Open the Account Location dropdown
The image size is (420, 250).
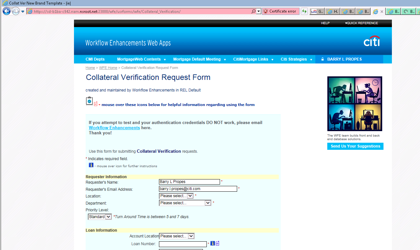(177, 236)
